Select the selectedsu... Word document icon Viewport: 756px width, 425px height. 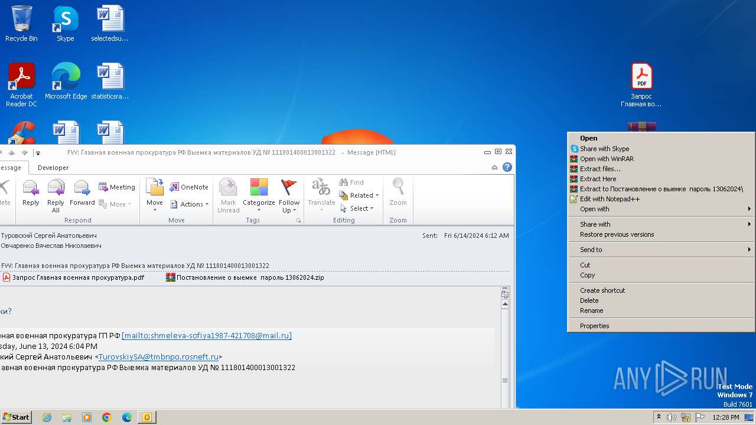click(x=110, y=24)
